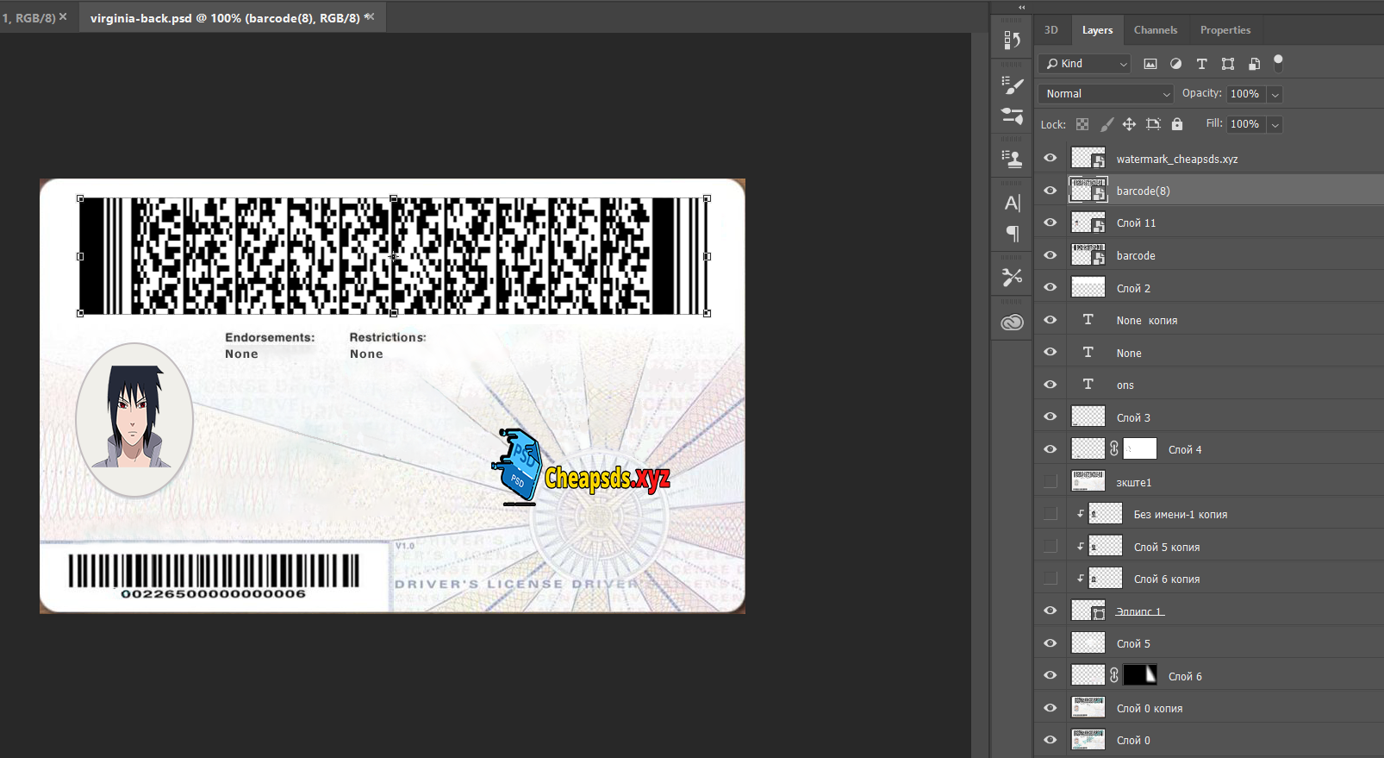Show the hidden Слой 5 копия layer
1384x758 pixels.
1050,547
